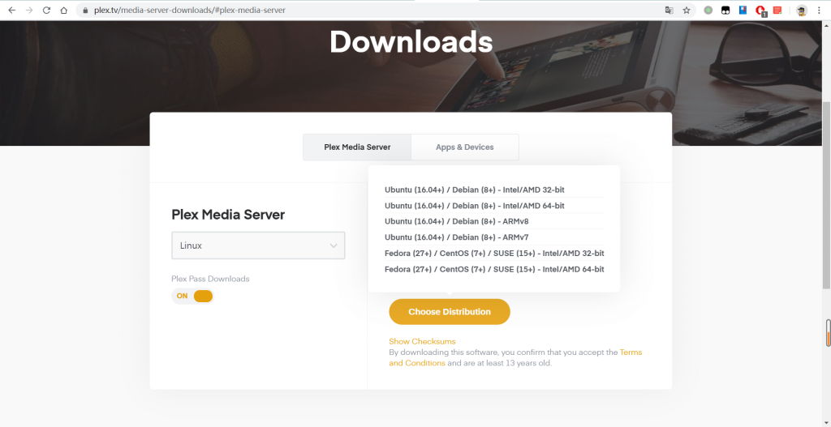Click the Plex Pass Downloads label
The height and width of the screenshot is (427, 831).
pyautogui.click(x=210, y=278)
